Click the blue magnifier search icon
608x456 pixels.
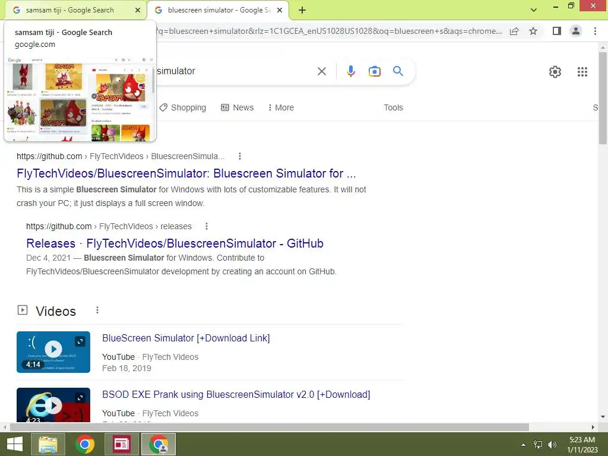pyautogui.click(x=398, y=71)
